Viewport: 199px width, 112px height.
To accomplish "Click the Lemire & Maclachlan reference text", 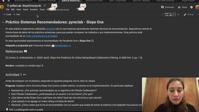I will 74,58.
